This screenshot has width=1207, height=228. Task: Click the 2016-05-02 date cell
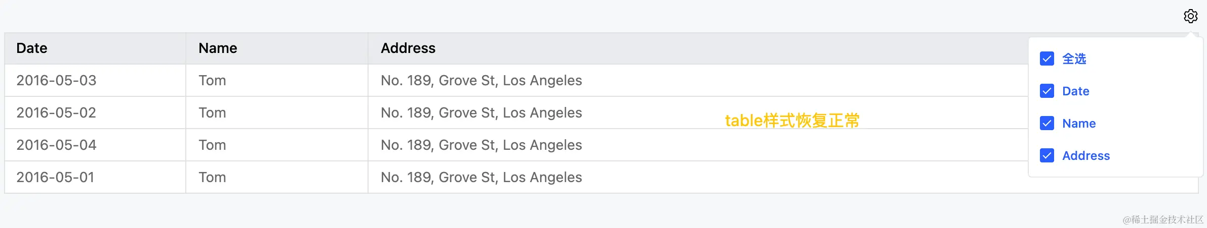[95, 112]
